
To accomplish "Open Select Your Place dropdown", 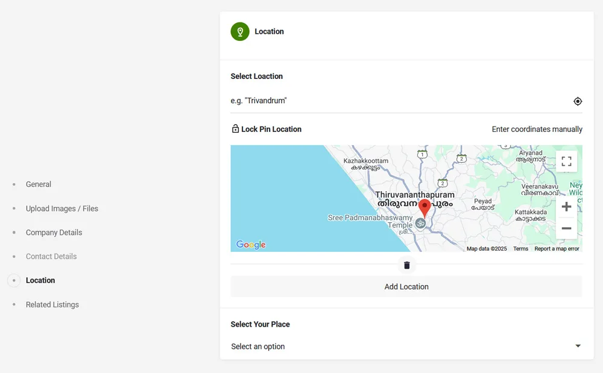I will [x=405, y=346].
